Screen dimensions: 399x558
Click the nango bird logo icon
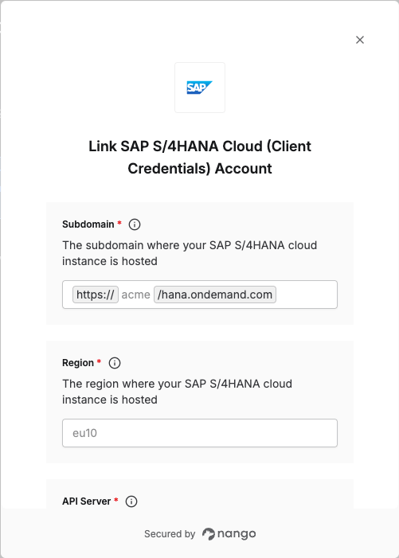tap(209, 534)
